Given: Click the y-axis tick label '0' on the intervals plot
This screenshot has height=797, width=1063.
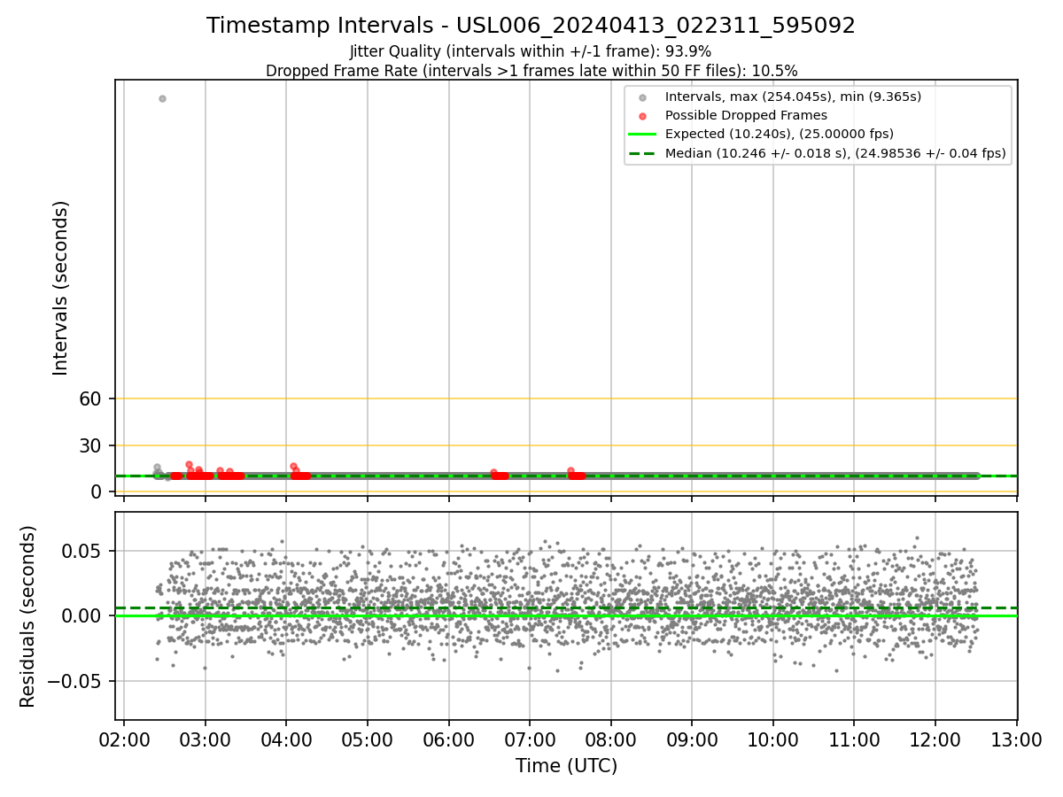Looking at the screenshot, I should [x=97, y=491].
